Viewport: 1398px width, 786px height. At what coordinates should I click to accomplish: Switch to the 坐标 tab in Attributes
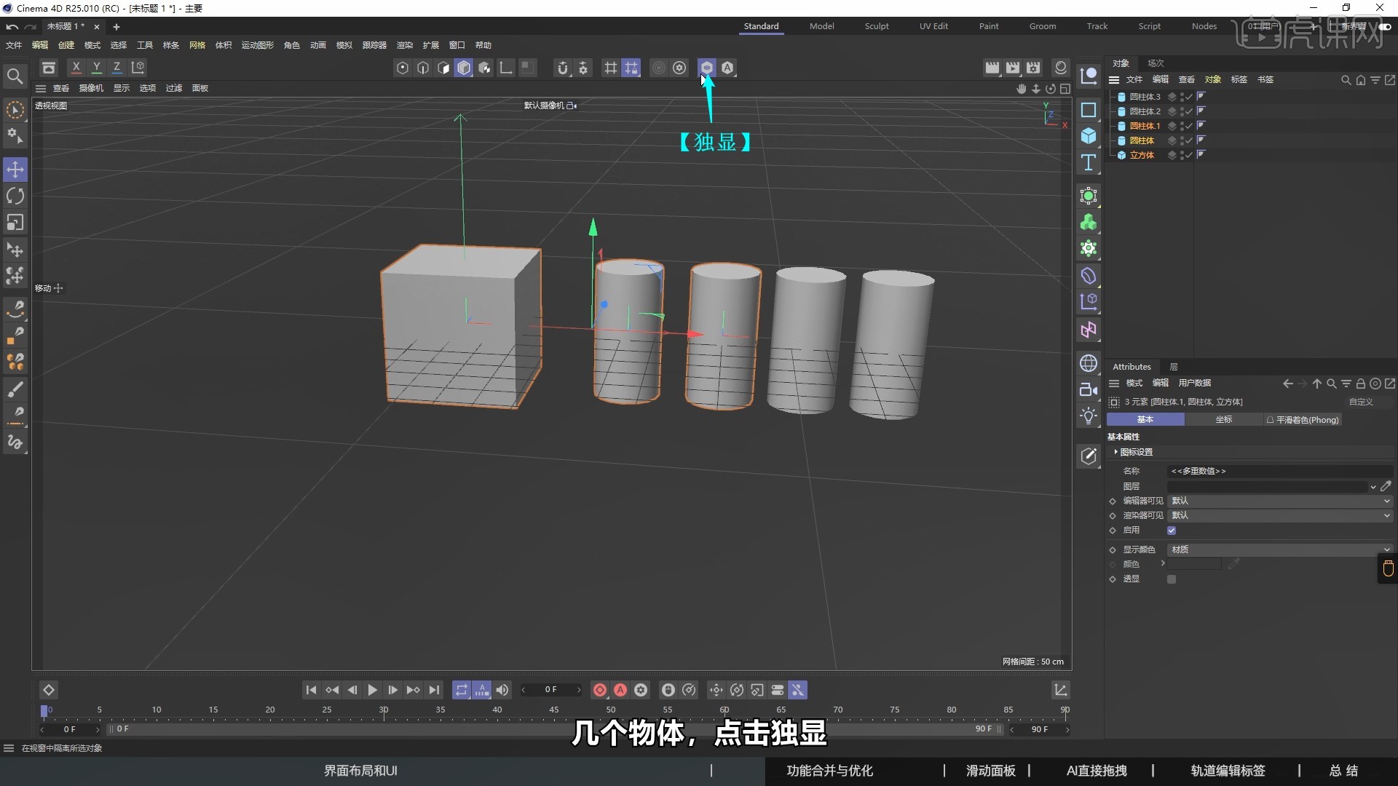[x=1223, y=420]
